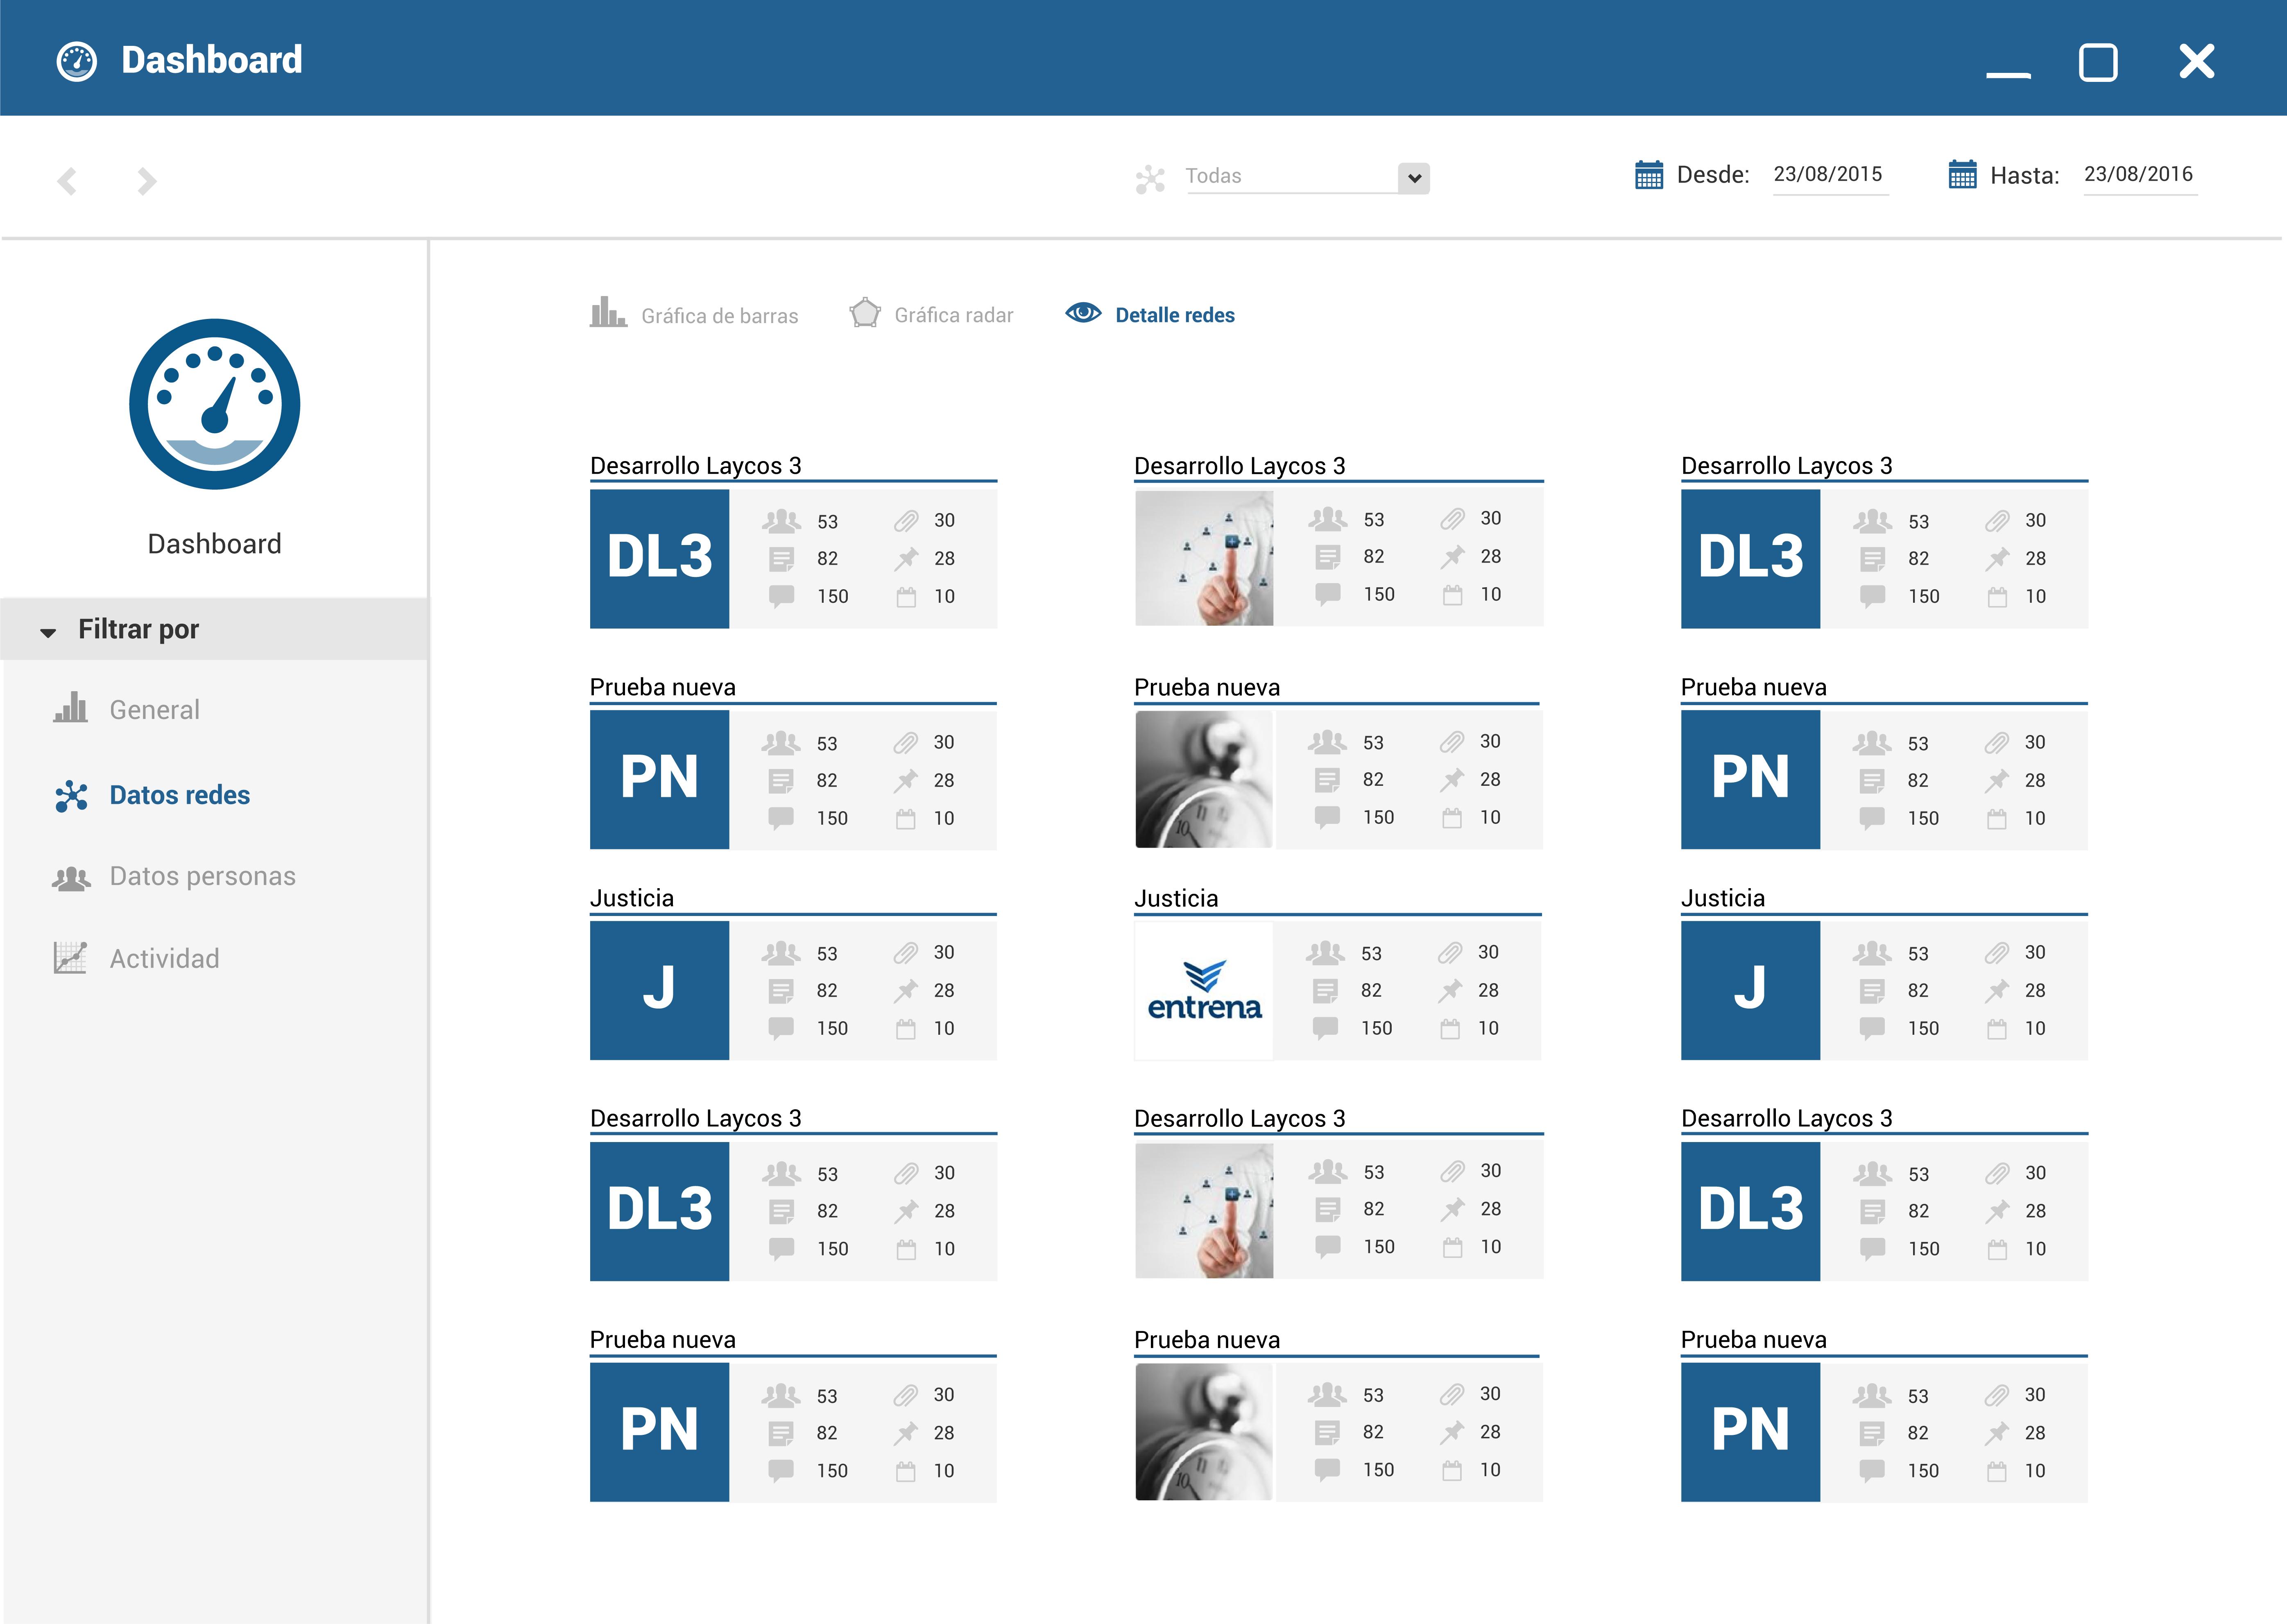Open the J tile in right column
Viewport: 2287px width, 1624px height.
(1750, 990)
